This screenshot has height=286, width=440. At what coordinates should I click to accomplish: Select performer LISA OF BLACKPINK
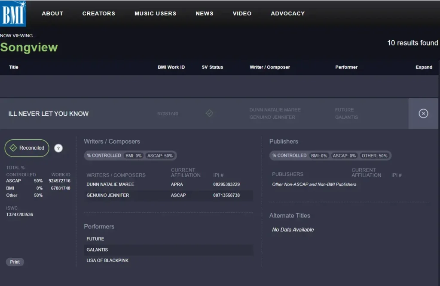tap(107, 260)
